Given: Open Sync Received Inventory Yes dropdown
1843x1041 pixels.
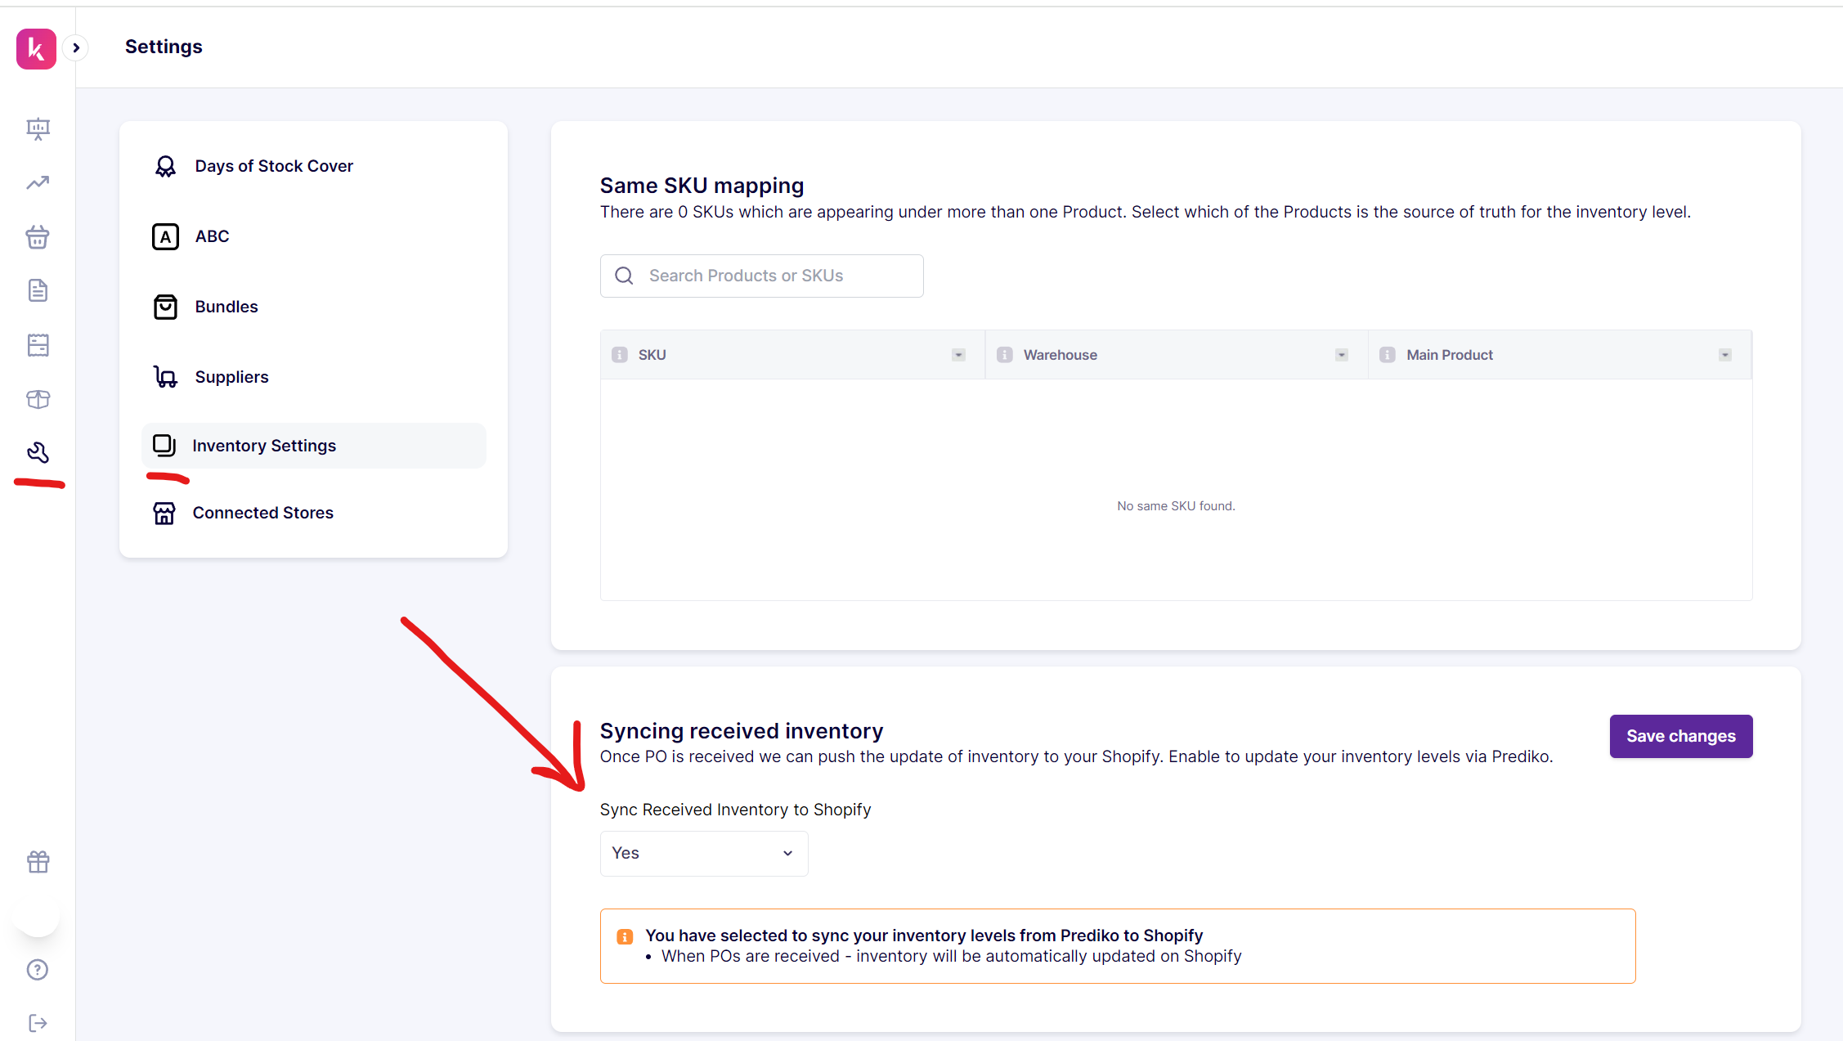Looking at the screenshot, I should point(703,854).
